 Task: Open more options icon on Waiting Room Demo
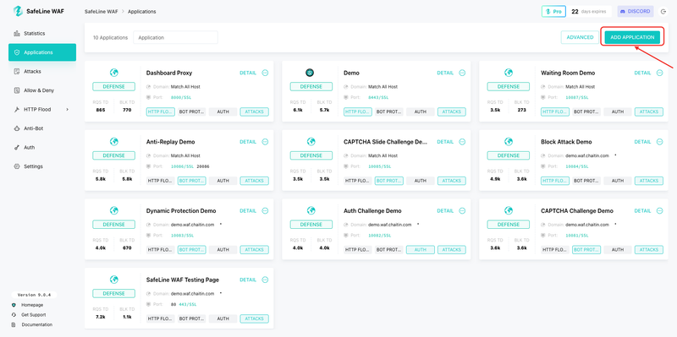(x=660, y=73)
